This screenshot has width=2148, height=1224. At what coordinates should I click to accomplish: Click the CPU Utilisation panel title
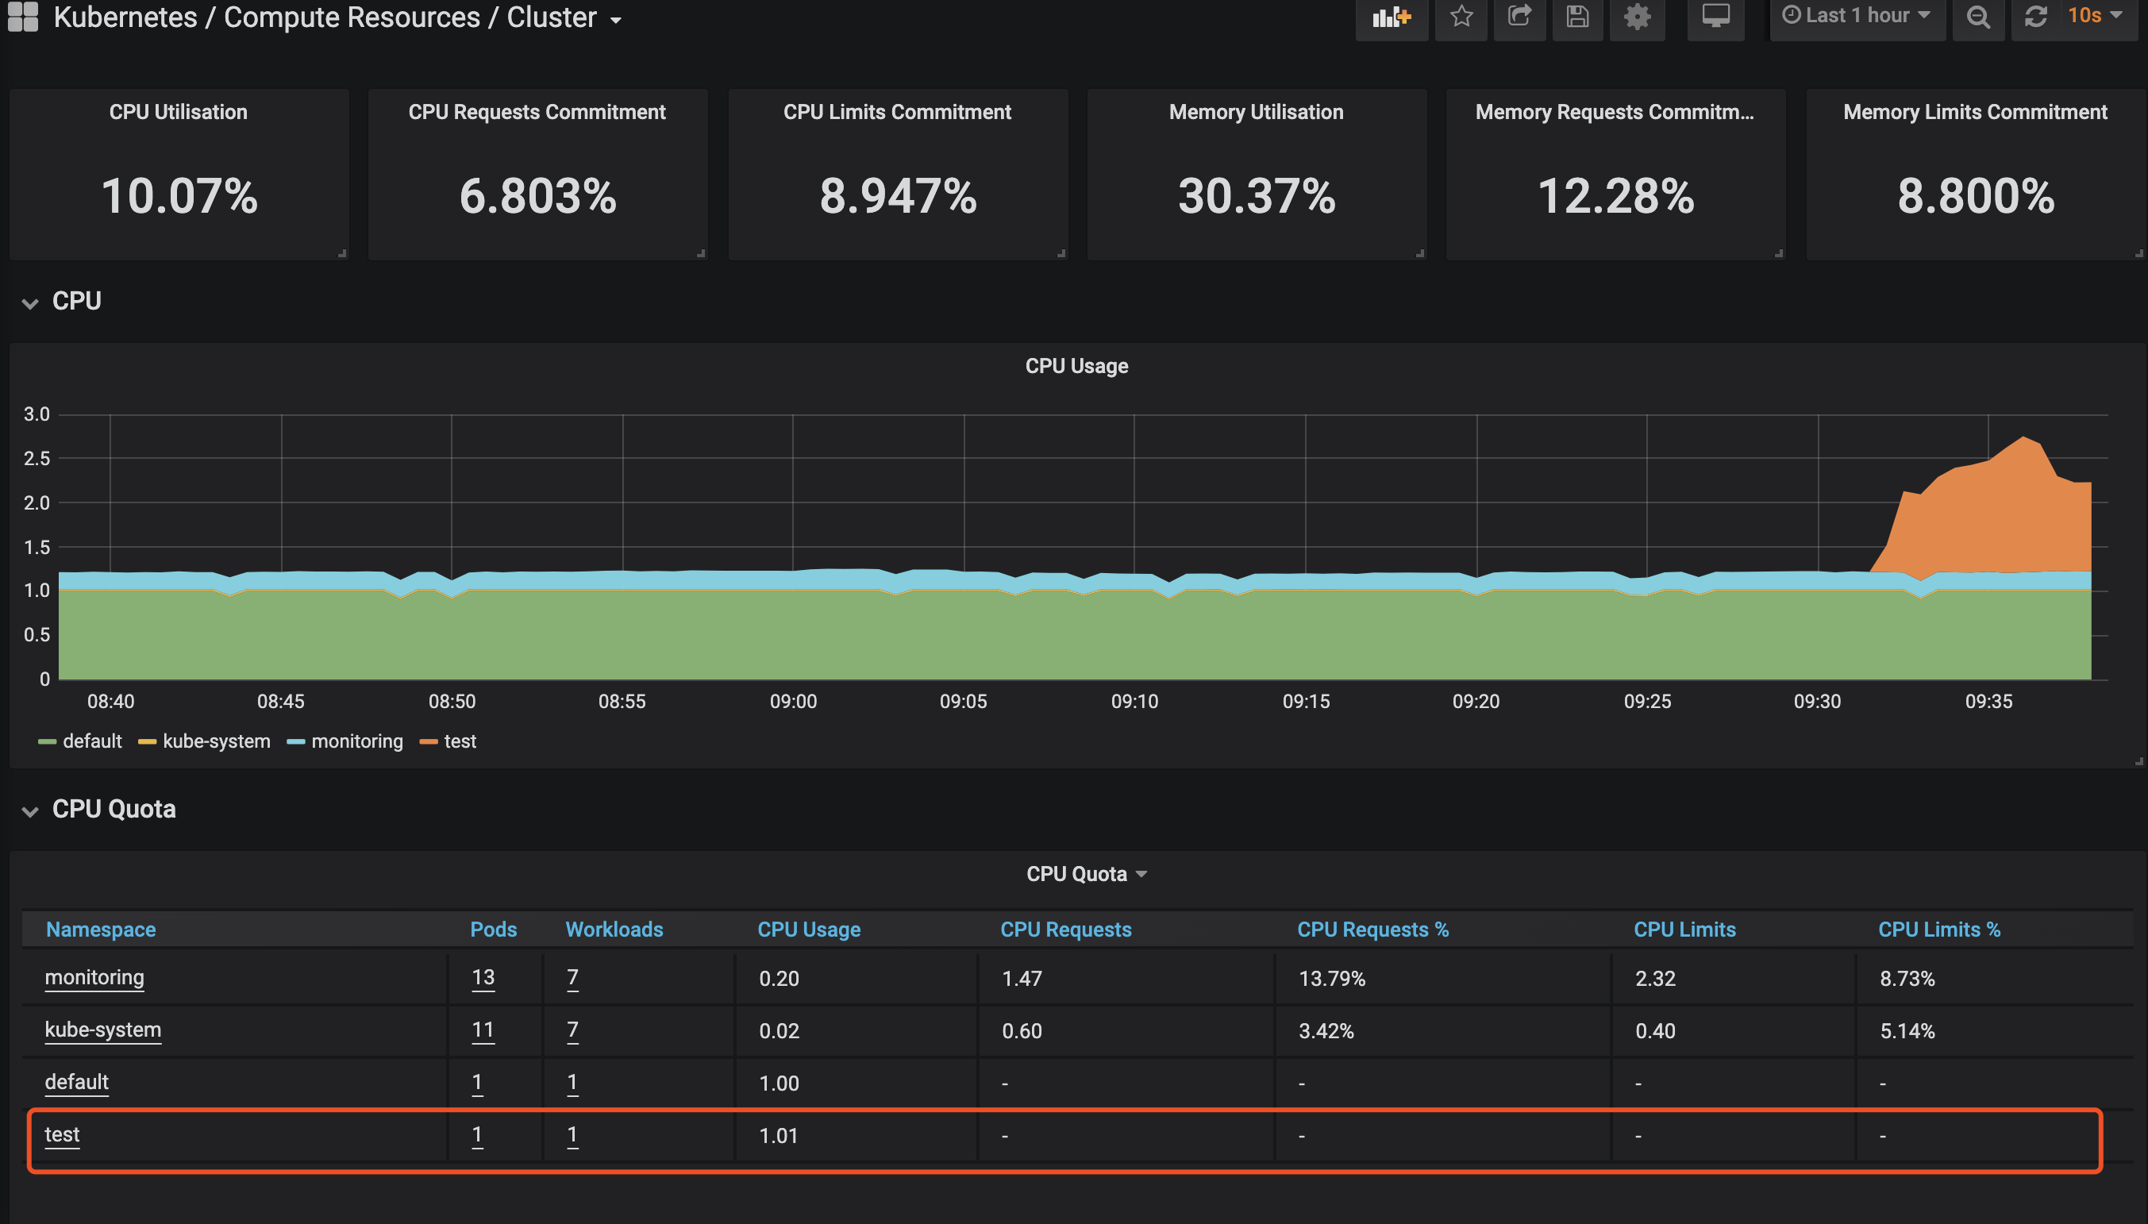coord(179,112)
